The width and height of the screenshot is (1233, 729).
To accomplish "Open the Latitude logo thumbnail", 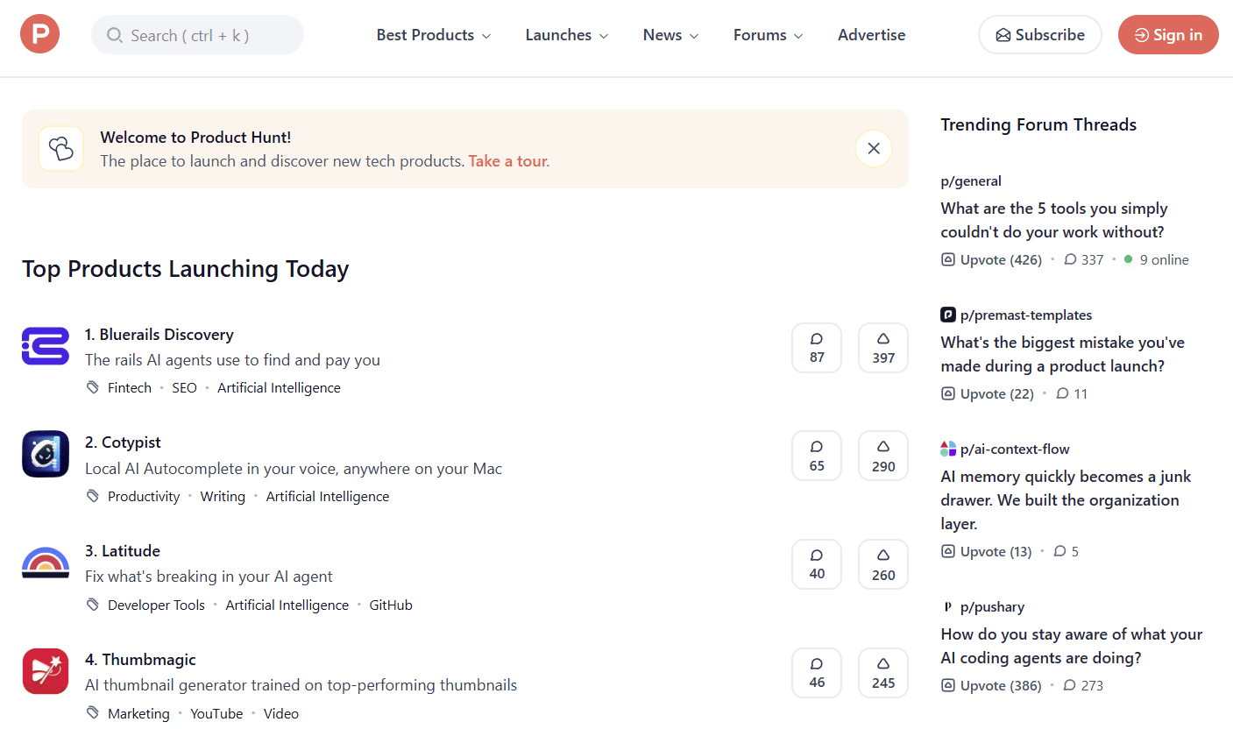I will pyautogui.click(x=46, y=563).
